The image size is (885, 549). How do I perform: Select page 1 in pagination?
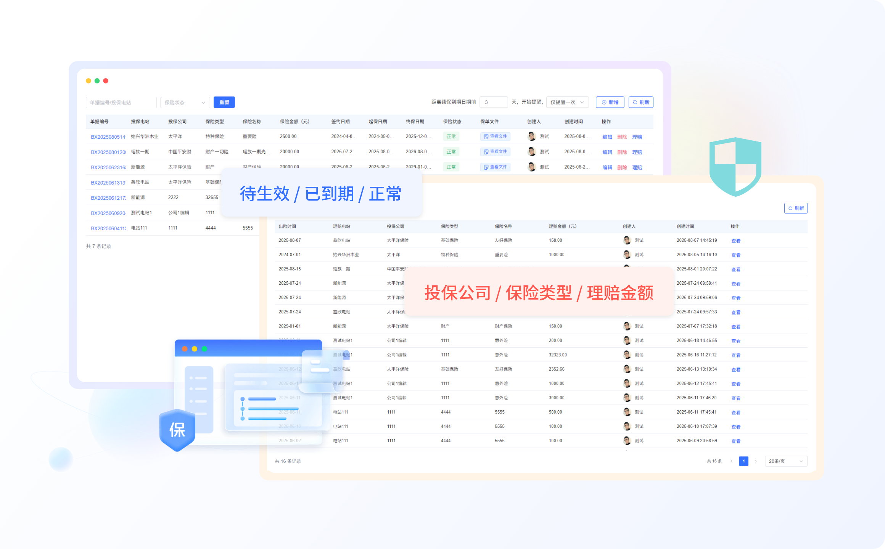[x=743, y=461]
